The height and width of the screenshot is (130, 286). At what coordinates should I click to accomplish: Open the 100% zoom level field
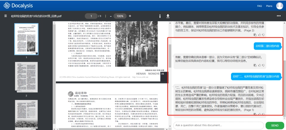point(120,16)
